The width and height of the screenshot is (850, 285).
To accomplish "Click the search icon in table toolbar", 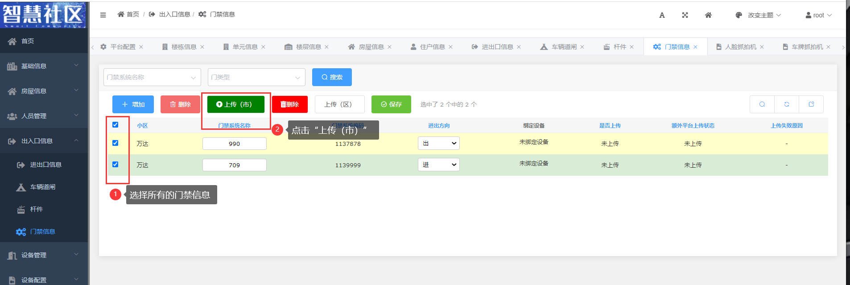I will point(762,104).
